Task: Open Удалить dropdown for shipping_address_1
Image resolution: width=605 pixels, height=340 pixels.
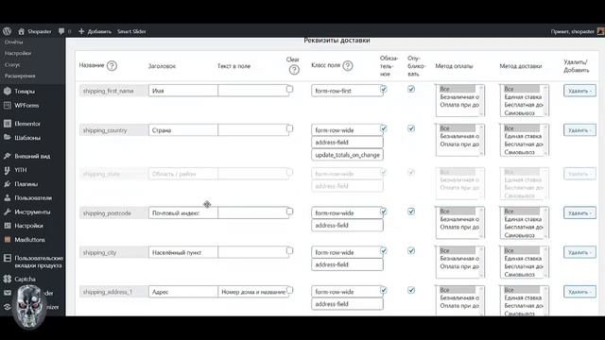Action: [x=579, y=292]
